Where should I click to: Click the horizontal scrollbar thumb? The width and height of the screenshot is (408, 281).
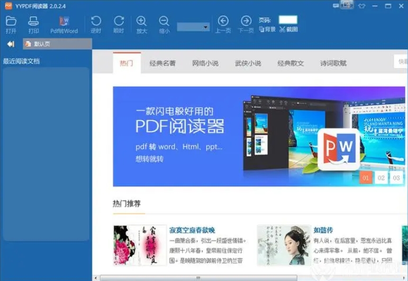[x=198, y=278]
